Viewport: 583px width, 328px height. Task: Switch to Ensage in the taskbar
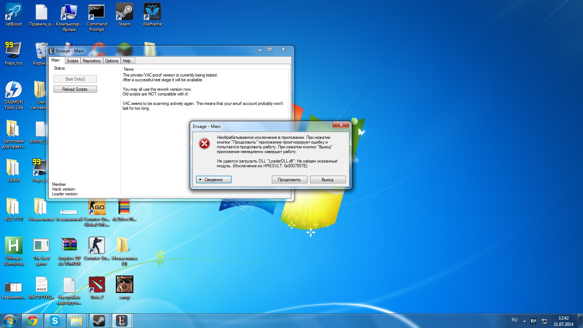(122, 321)
